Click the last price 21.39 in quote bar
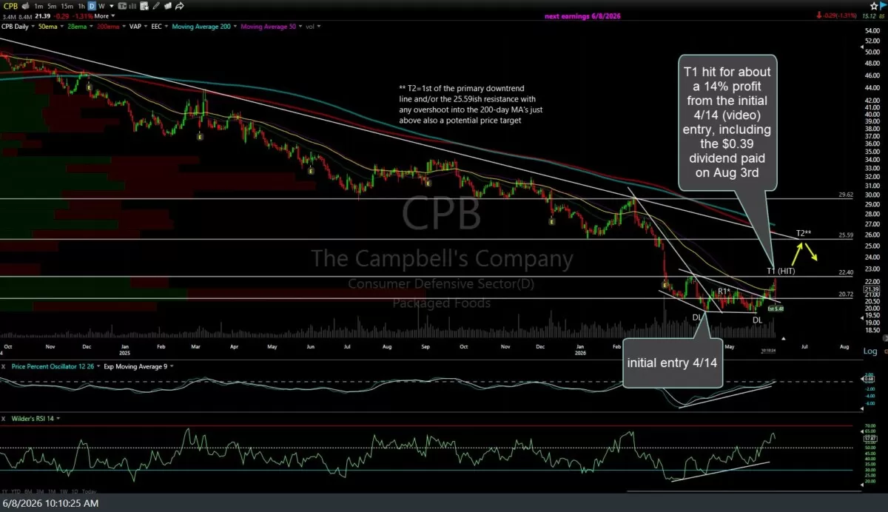The height and width of the screenshot is (512, 888). [42, 16]
